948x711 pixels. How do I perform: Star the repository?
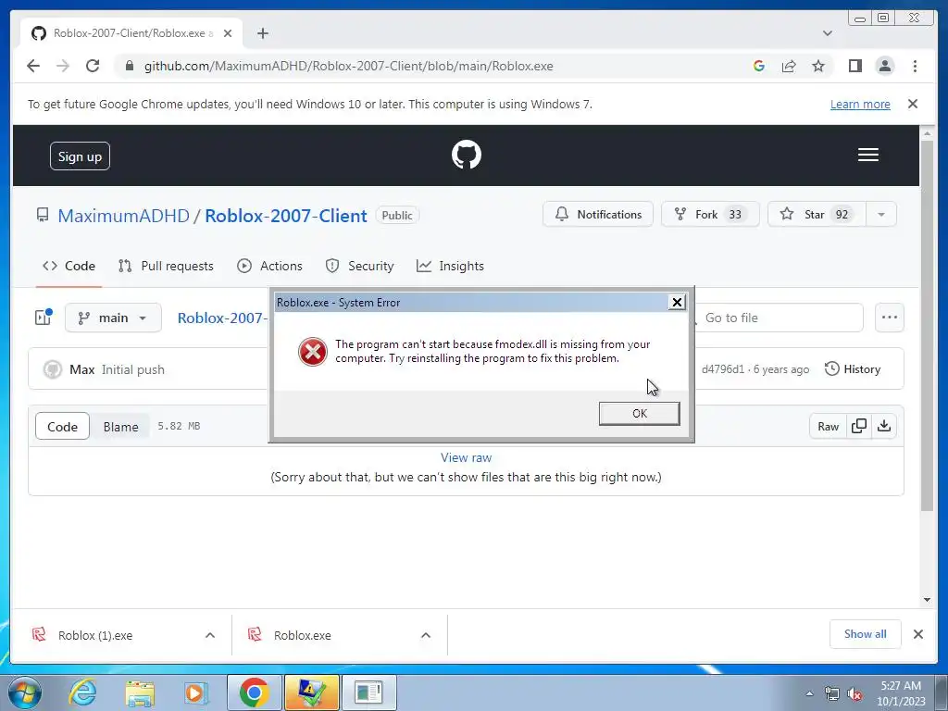817,214
